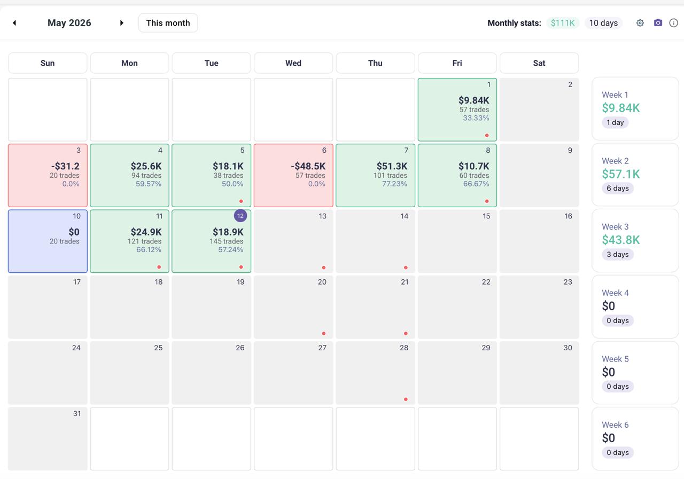Viewport: 684px width, 479px height.
Task: Open May 11 day with $24.9K
Action: coord(129,241)
